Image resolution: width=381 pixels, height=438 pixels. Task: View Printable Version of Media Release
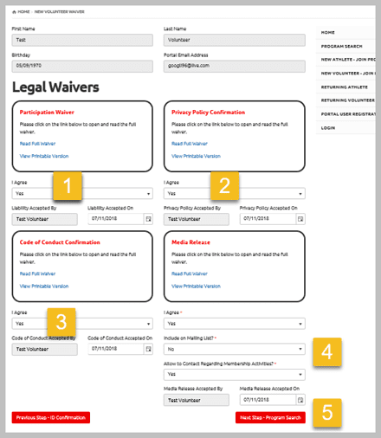(196, 287)
